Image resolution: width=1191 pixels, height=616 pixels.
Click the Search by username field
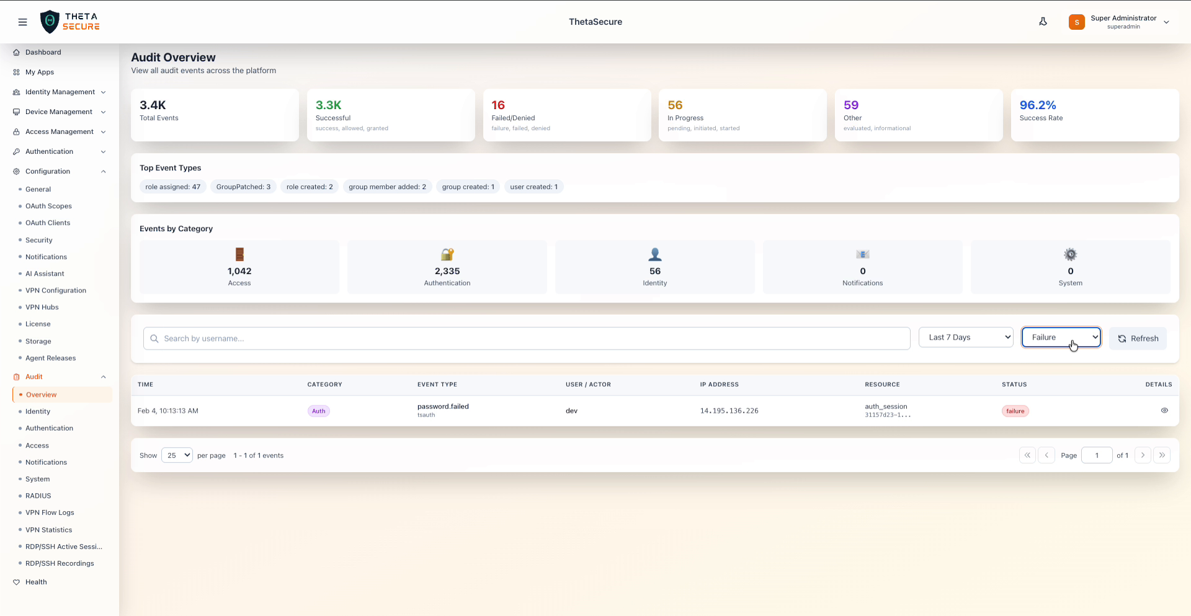[526, 338]
